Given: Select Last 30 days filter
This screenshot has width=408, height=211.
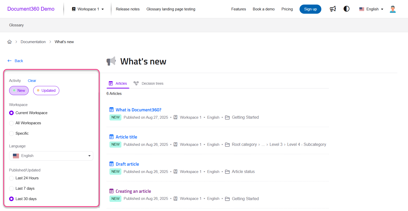Looking at the screenshot, I should click(x=11, y=199).
